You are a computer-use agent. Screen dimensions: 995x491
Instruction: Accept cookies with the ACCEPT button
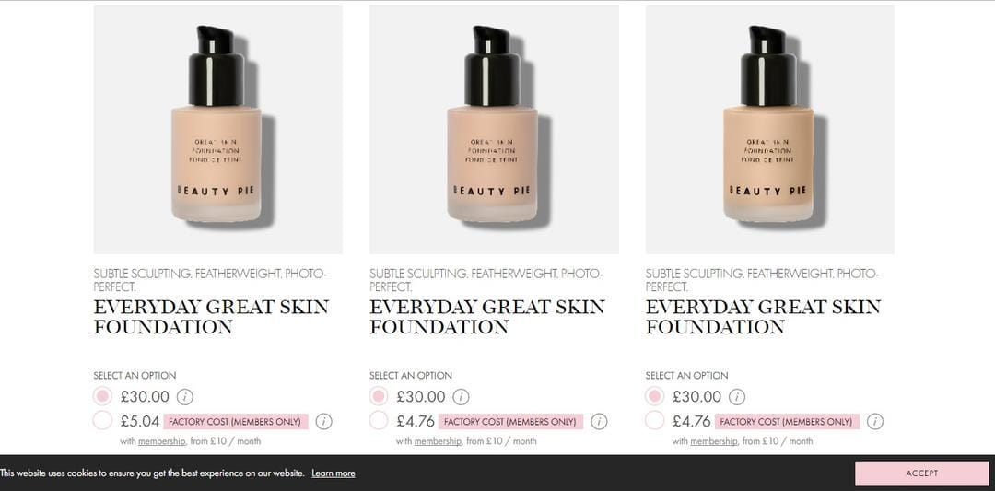921,473
